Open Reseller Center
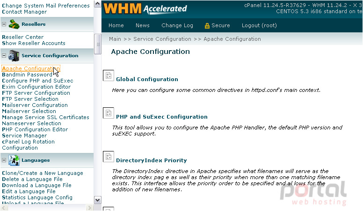The height and width of the screenshot is (211, 363). point(22,37)
